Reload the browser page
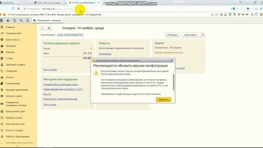The image size is (263, 148). tap(13, 9)
